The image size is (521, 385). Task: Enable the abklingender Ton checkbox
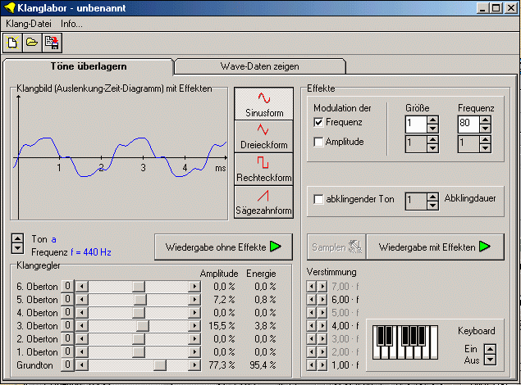click(x=319, y=199)
